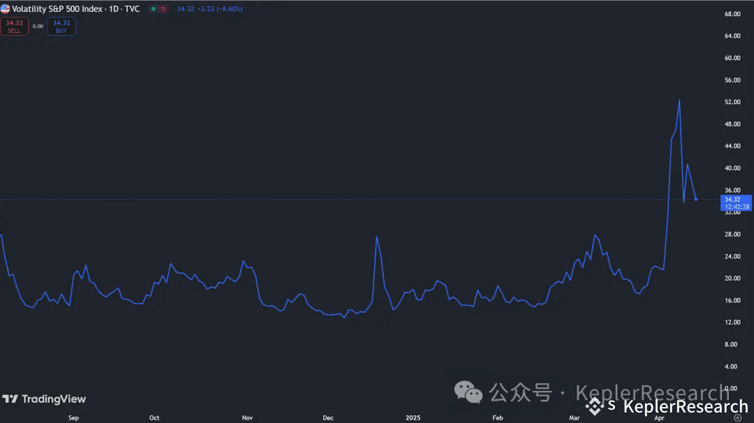Click the TradingView logo
754x423 pixels.
pos(44,399)
